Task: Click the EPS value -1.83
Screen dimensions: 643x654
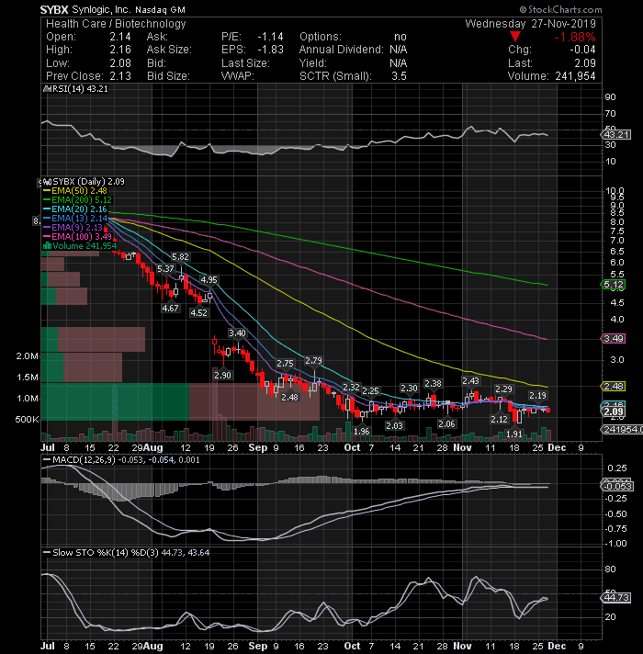Action: pyautogui.click(x=270, y=50)
